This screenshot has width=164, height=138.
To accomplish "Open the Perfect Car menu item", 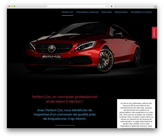I will [x=67, y=12].
